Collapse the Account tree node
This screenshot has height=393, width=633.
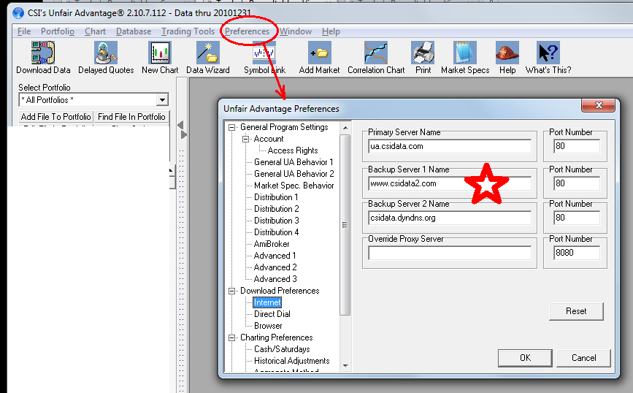point(245,139)
